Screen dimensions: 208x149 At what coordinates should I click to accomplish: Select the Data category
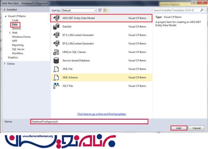[x=15, y=25]
